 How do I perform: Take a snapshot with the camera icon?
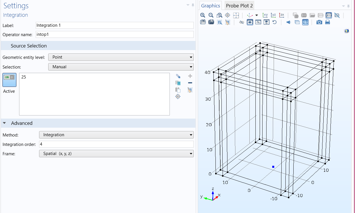319,22
